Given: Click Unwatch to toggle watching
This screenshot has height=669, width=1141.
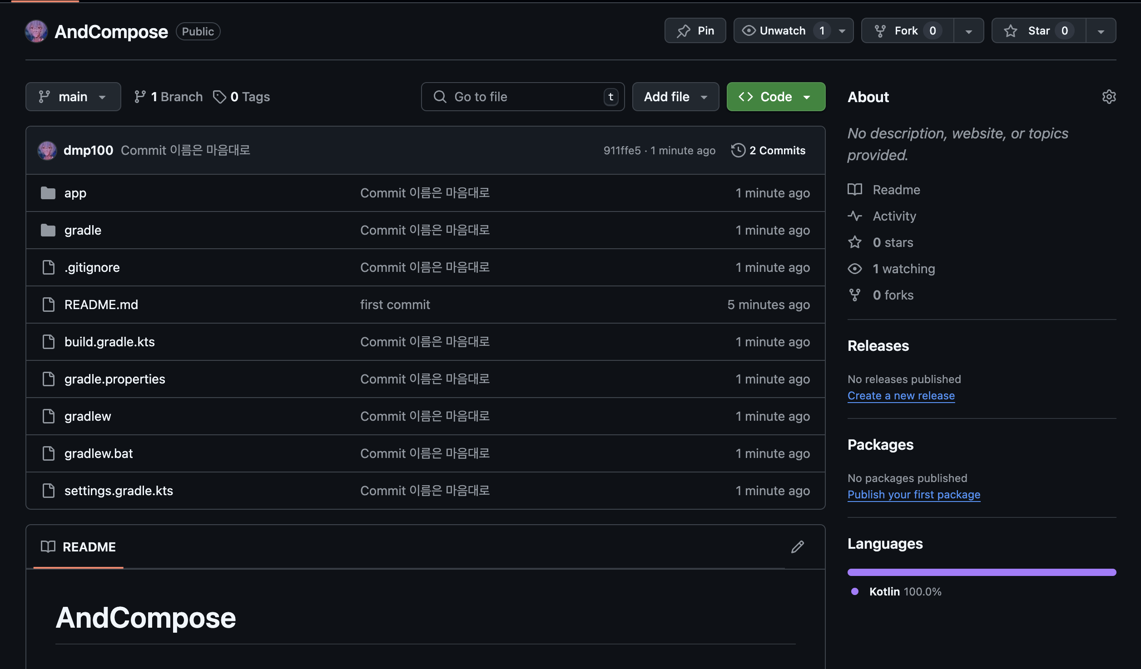Looking at the screenshot, I should click(782, 31).
